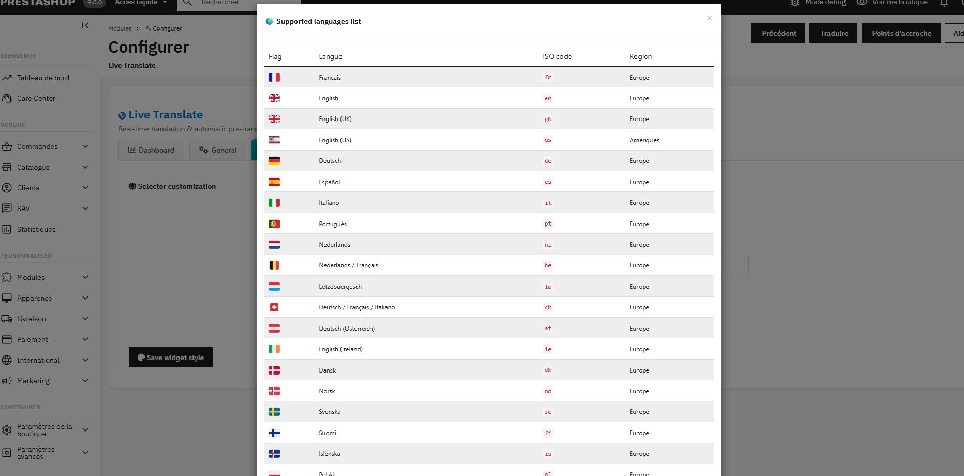Expand the Marketing submenu chevron

(85, 381)
